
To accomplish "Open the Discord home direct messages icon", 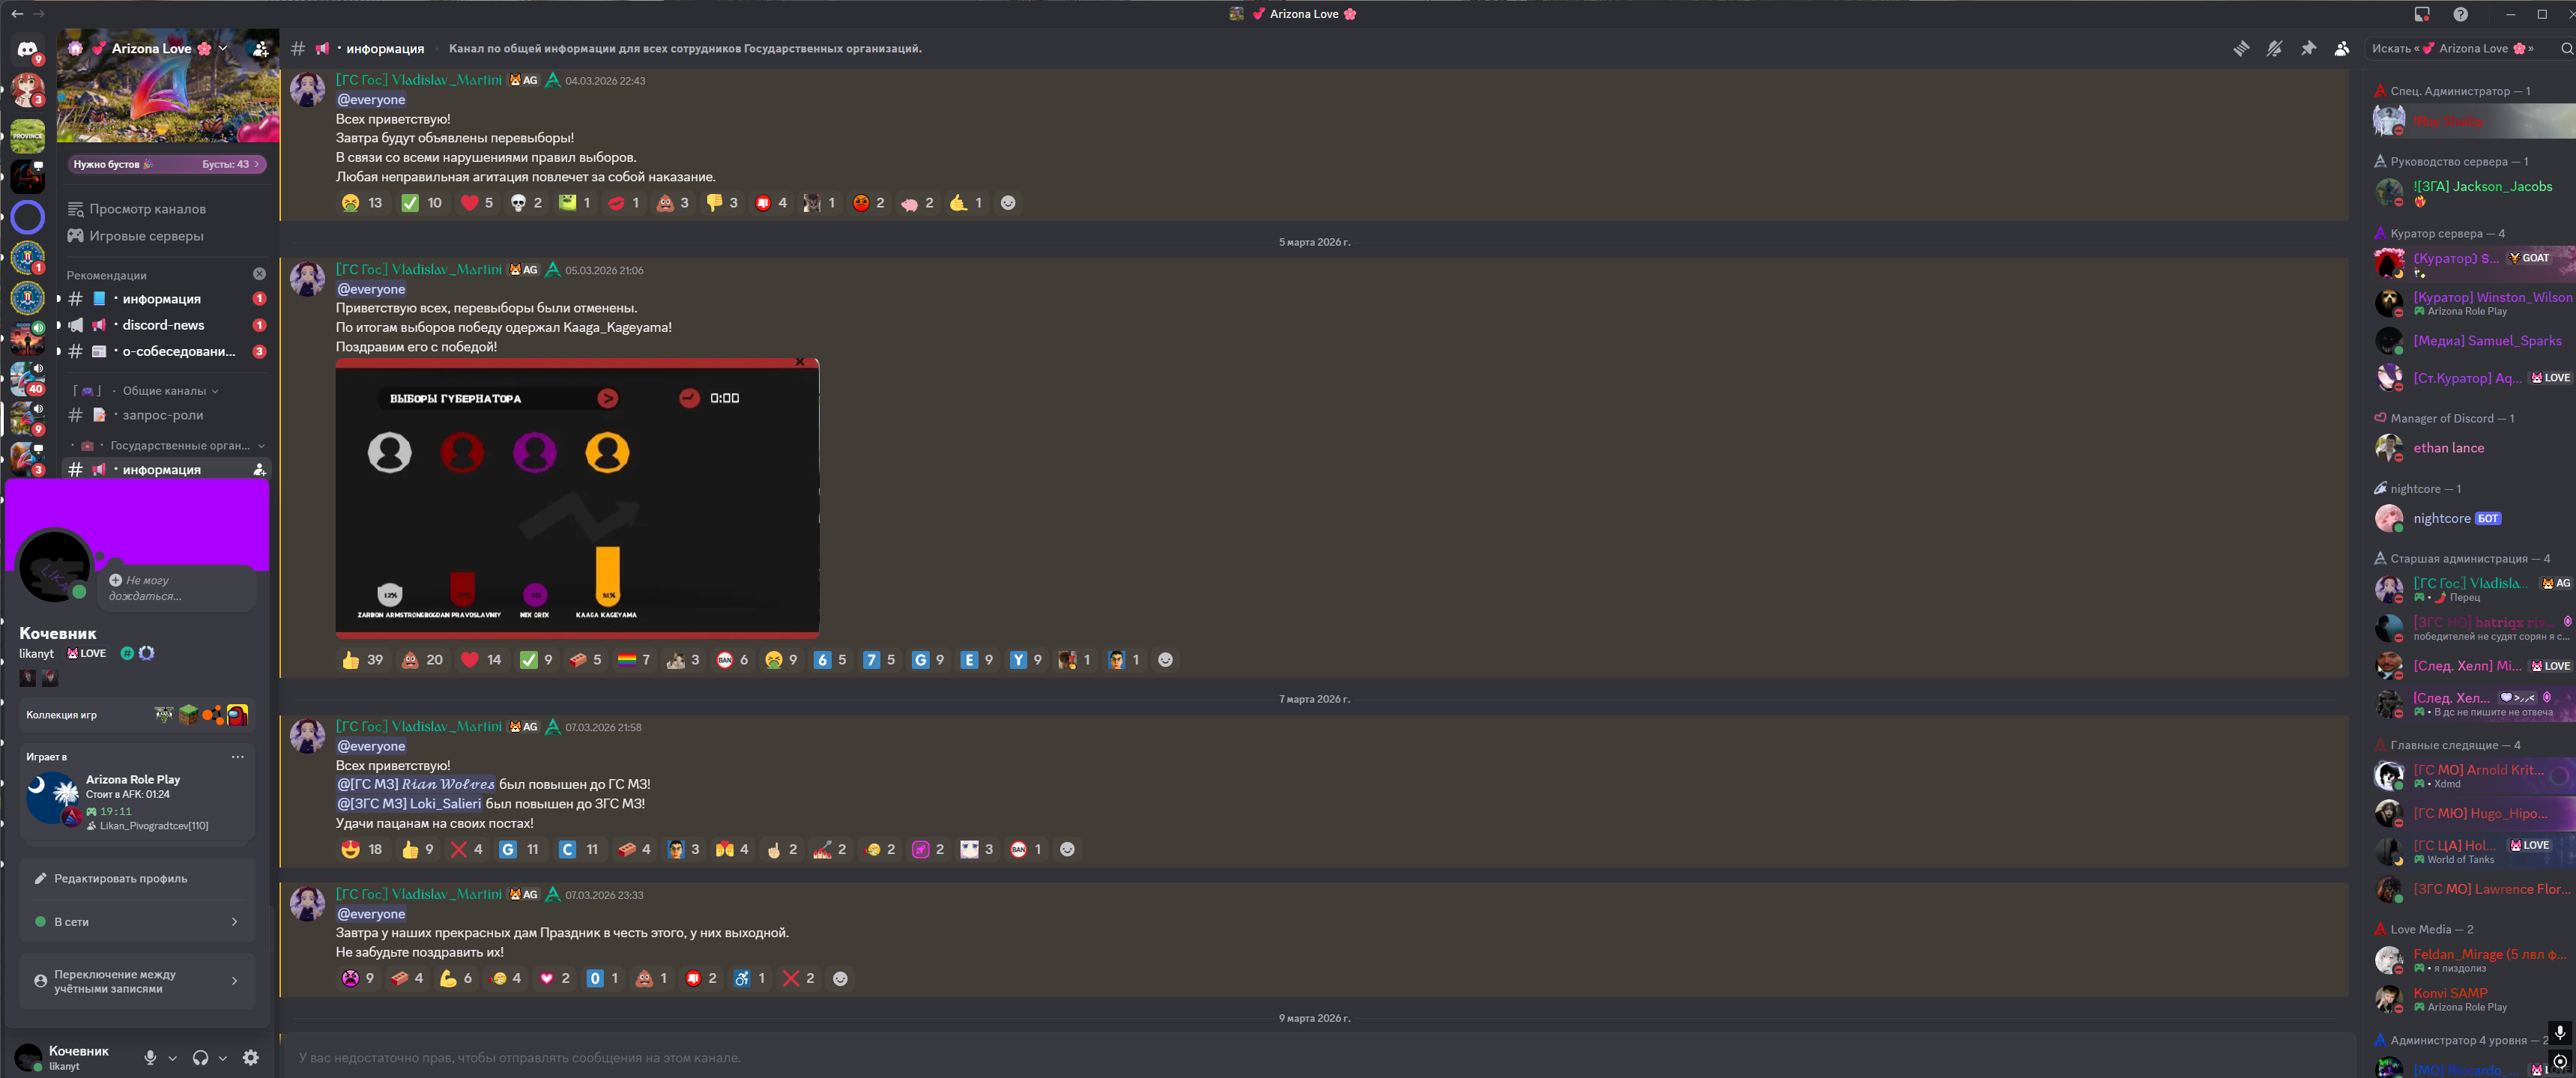I will pyautogui.click(x=28, y=49).
